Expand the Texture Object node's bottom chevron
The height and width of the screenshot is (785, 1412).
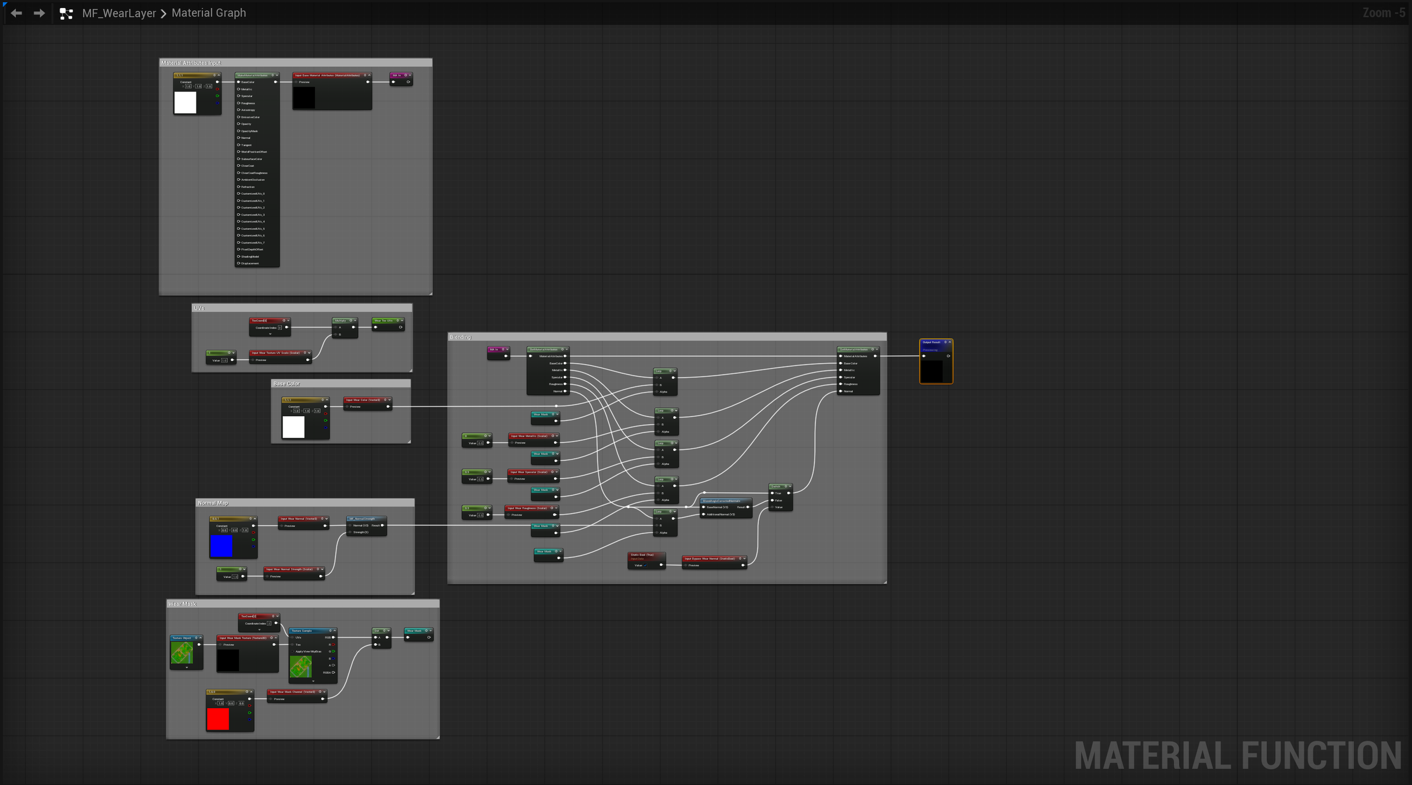point(187,668)
